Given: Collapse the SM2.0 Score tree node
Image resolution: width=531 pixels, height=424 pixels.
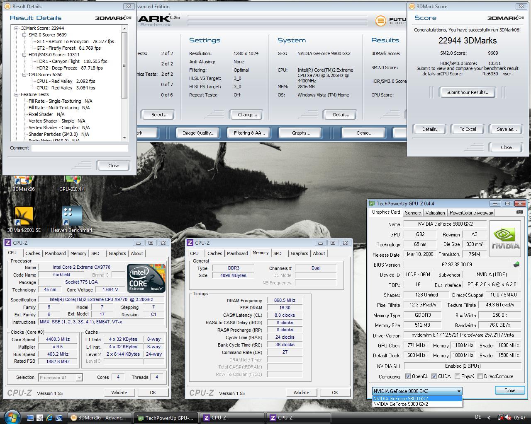Looking at the screenshot, I should pyautogui.click(x=24, y=35).
